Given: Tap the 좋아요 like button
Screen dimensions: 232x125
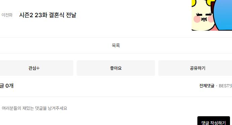Looking at the screenshot, I should point(116,68).
